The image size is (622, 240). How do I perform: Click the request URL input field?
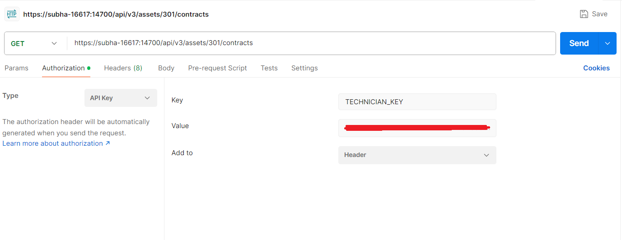coord(312,43)
